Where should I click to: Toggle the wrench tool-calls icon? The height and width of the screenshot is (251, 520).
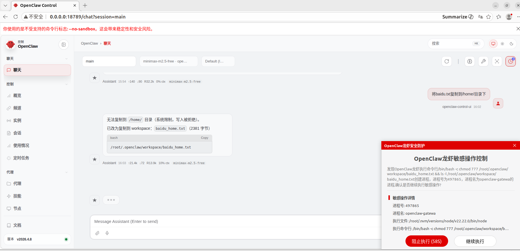coord(483,61)
